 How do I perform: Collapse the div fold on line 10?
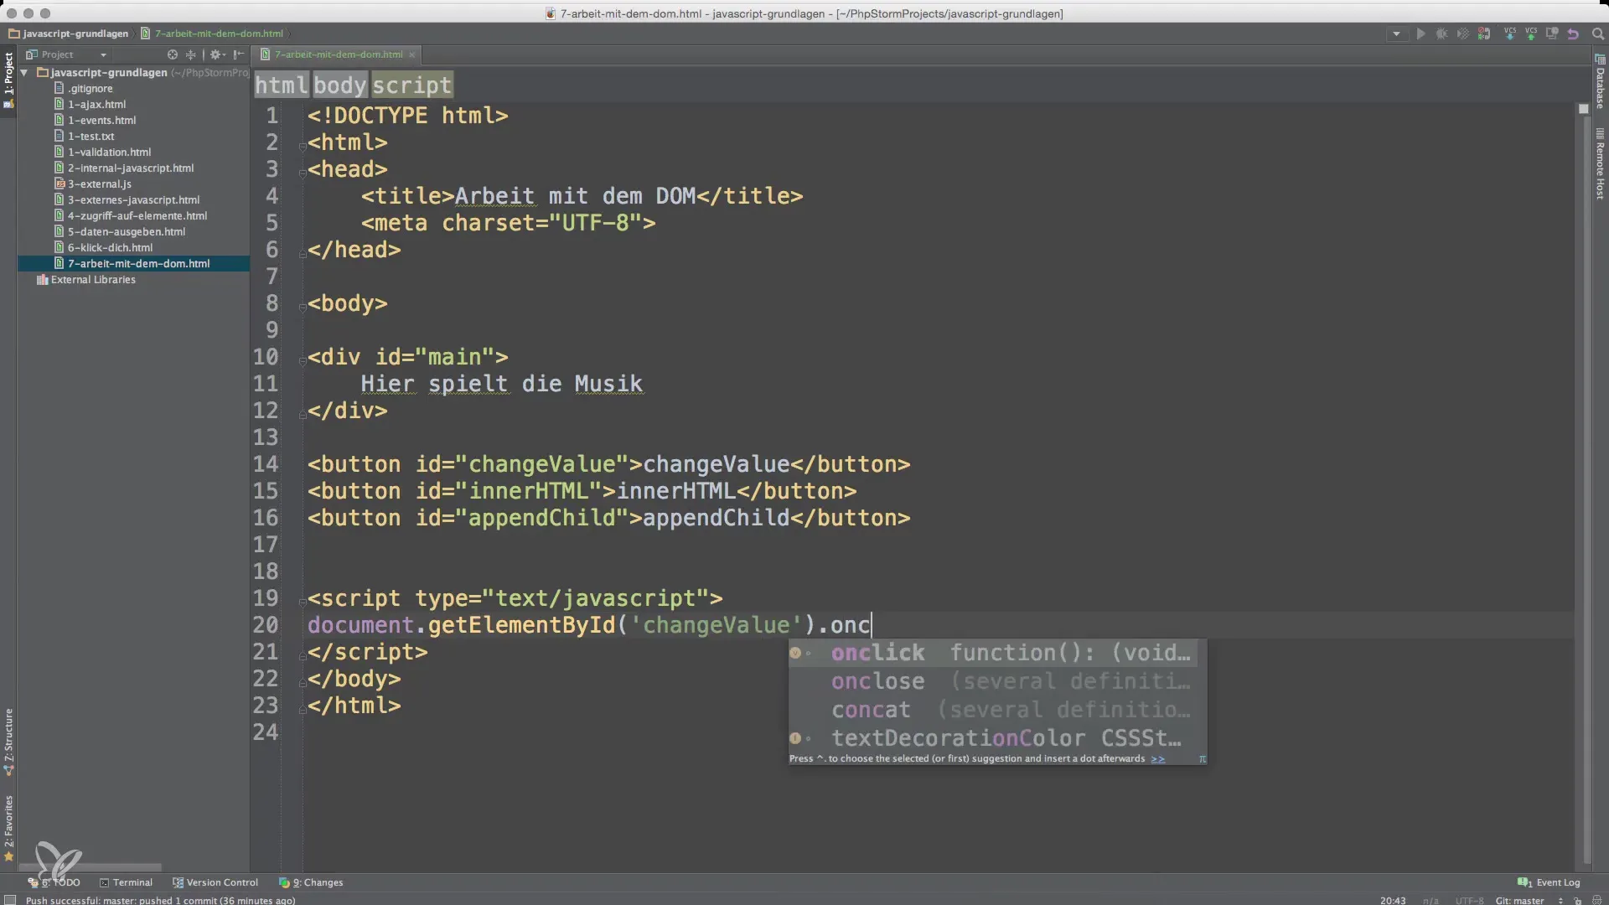coord(302,360)
